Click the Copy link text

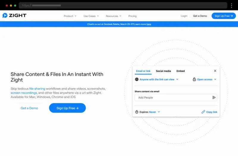212,112
